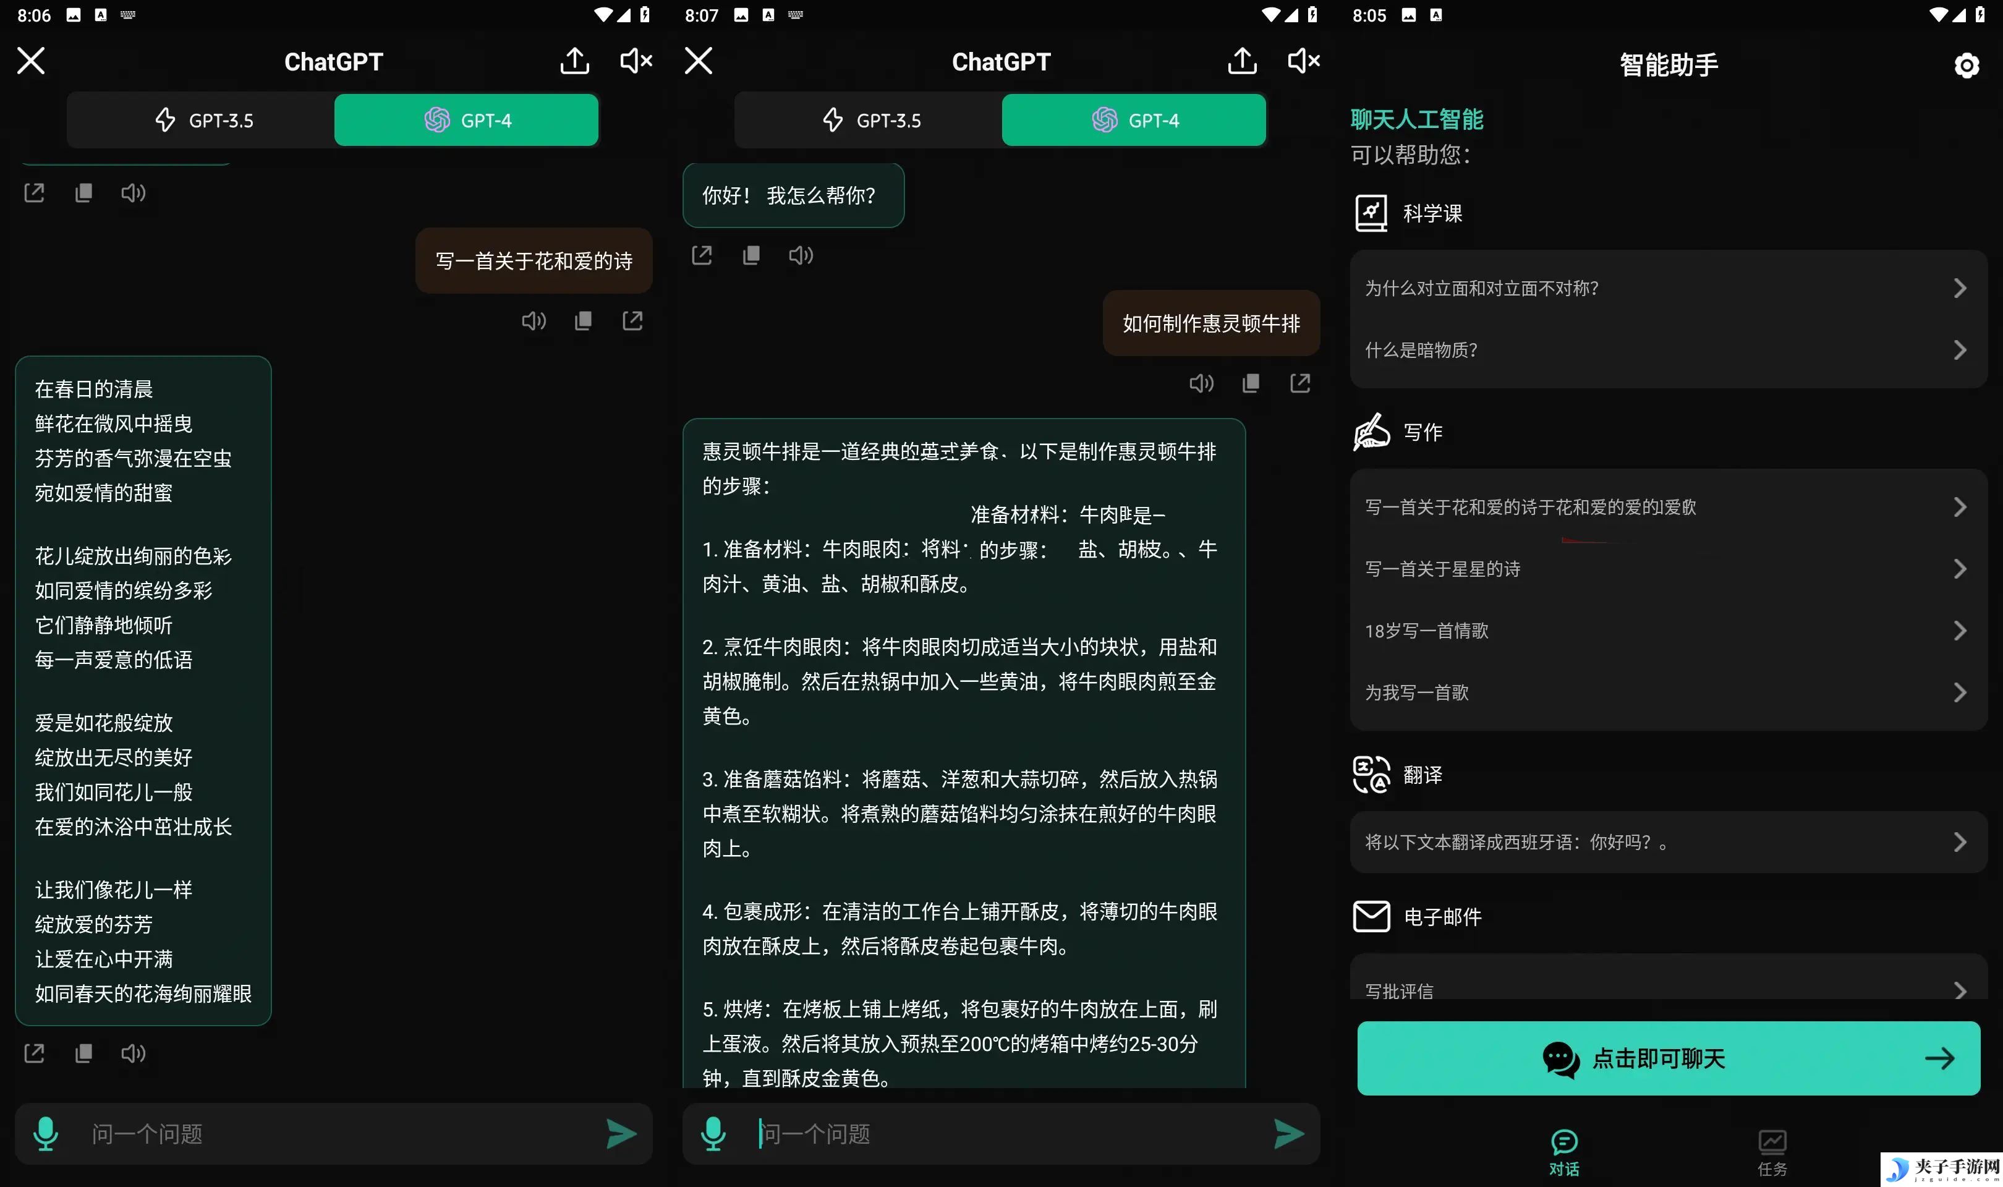Screen dimensions: 2003x1187
Task: Share the poem reply below 如同春天的花海绚丽耀眼
Action: click(35, 1053)
